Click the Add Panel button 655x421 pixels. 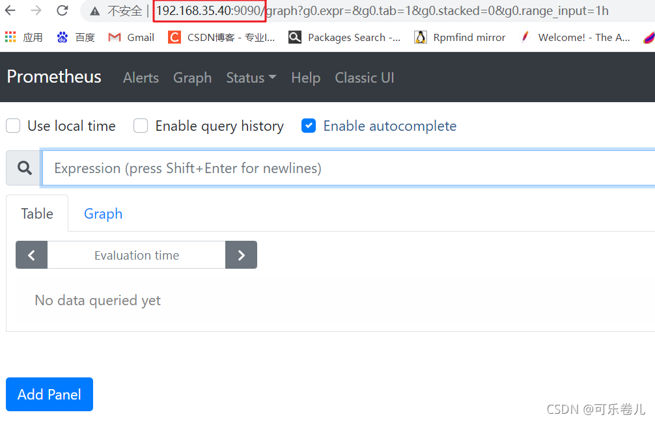[49, 394]
